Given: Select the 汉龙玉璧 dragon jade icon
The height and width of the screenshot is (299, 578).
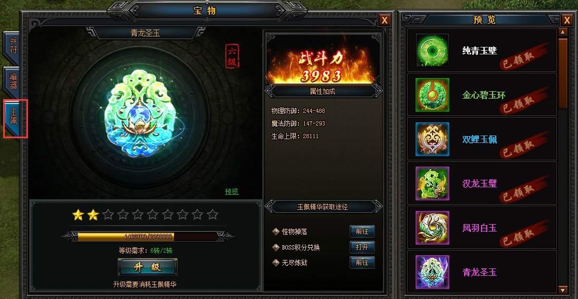Looking at the screenshot, I should 432,183.
